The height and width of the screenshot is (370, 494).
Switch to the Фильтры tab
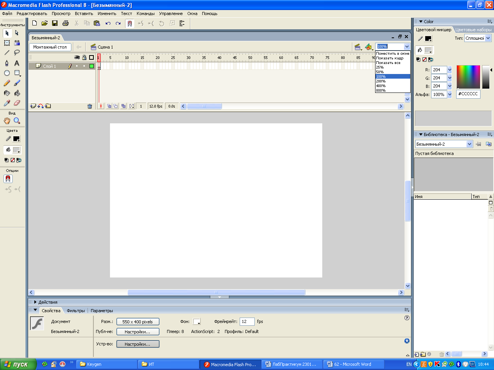point(76,311)
